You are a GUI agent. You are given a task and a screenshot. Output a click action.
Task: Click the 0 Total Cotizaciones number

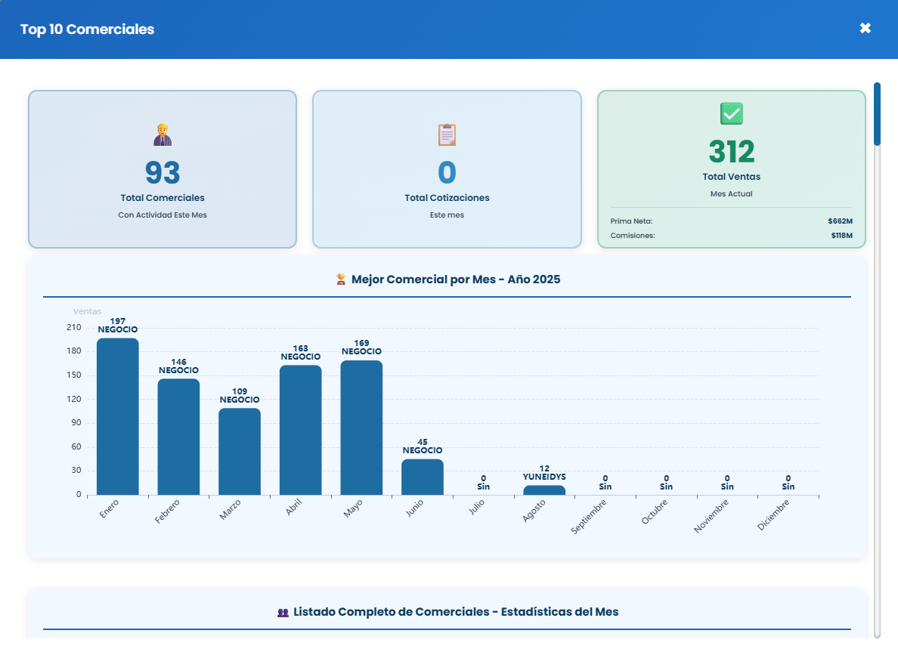[447, 172]
